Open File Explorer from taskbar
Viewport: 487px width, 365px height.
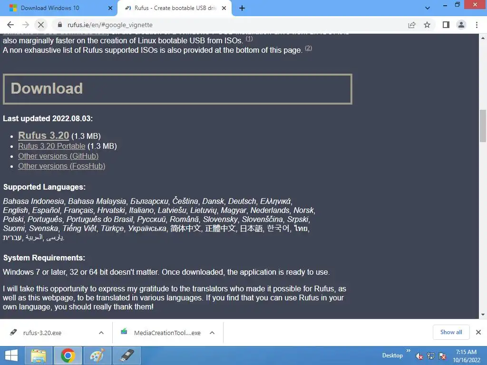click(x=39, y=355)
